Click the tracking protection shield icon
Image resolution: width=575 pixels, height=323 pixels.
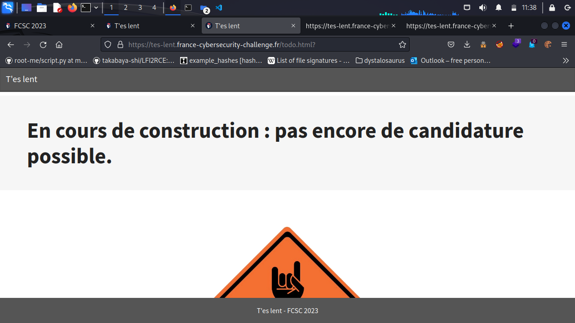pos(107,44)
